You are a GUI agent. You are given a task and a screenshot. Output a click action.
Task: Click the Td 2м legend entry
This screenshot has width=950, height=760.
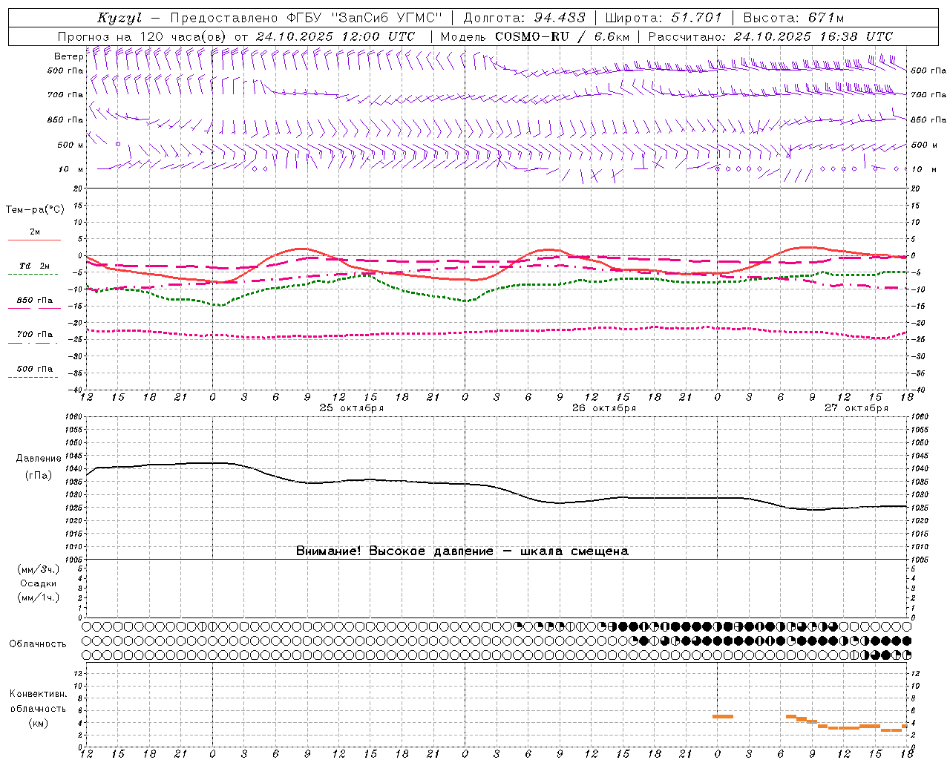tap(35, 266)
